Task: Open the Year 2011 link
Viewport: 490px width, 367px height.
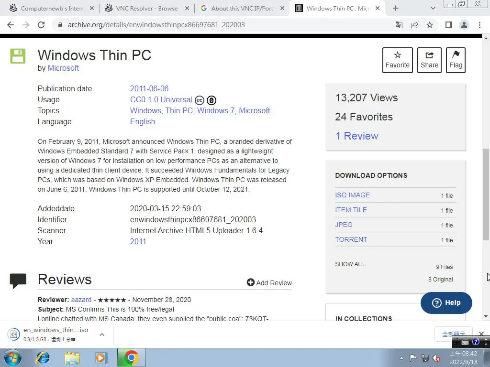Action: coord(138,241)
